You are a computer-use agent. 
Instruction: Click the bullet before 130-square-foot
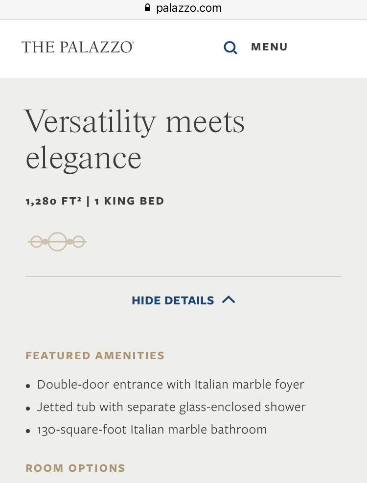pyautogui.click(x=28, y=431)
